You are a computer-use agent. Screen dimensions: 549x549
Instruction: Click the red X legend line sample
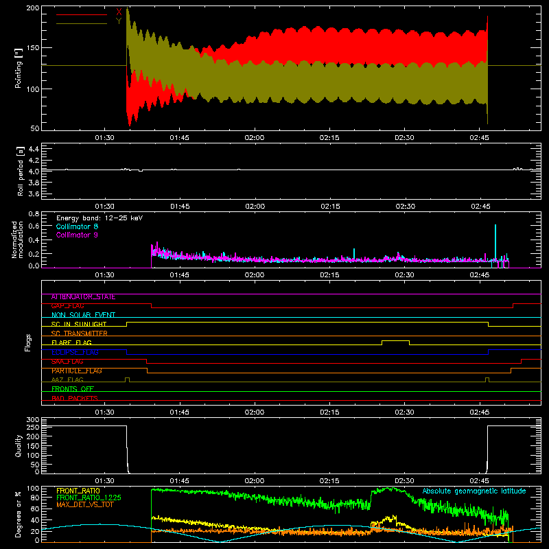[82, 14]
